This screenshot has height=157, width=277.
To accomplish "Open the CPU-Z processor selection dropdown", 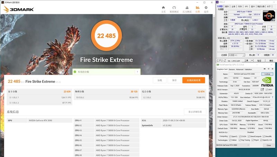I will pos(236,55).
